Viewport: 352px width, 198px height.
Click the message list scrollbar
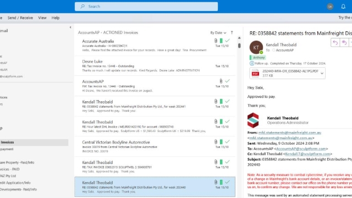[x=239, y=46]
